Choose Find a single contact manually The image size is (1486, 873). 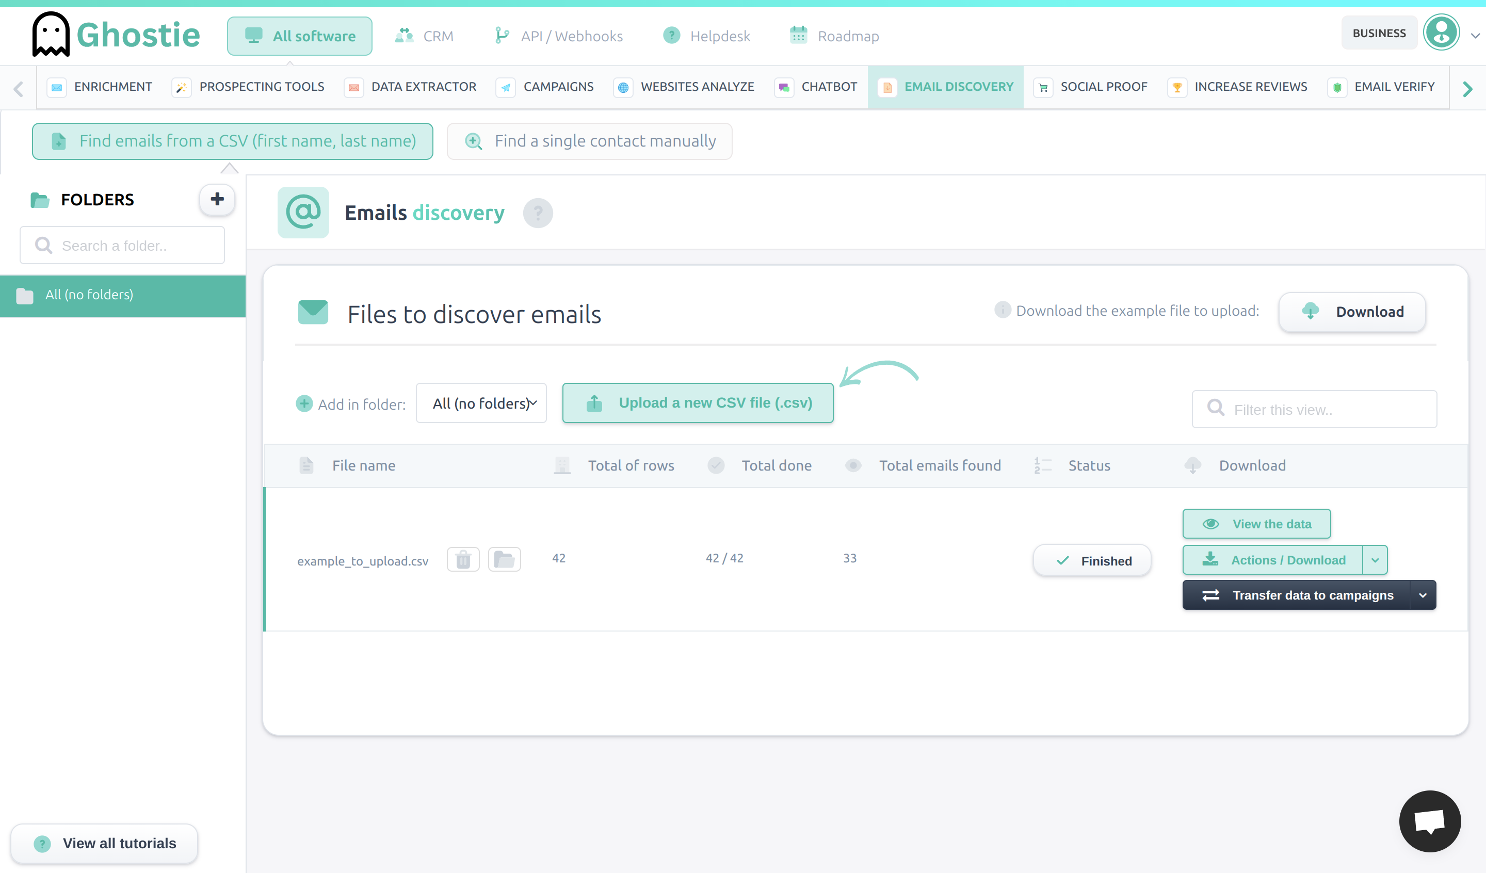[590, 141]
